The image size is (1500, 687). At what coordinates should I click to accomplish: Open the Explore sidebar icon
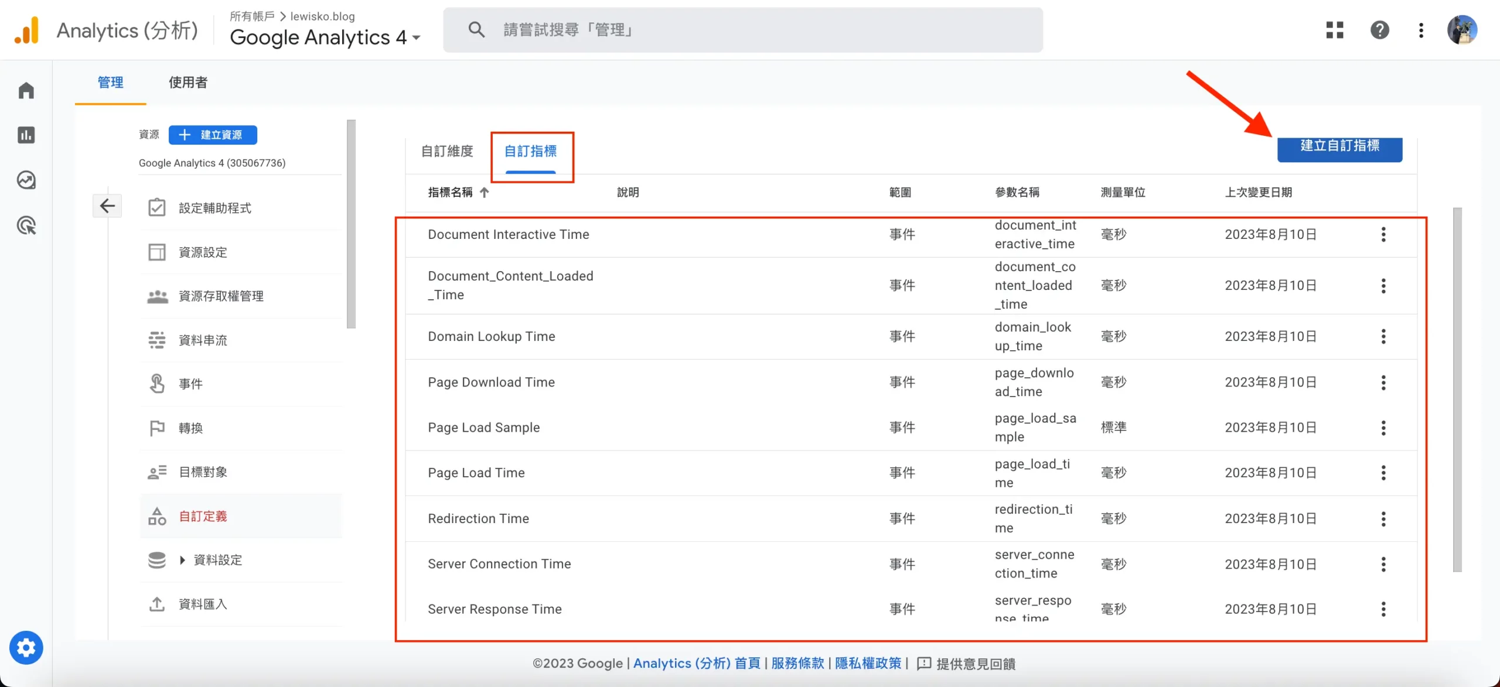[x=26, y=180]
